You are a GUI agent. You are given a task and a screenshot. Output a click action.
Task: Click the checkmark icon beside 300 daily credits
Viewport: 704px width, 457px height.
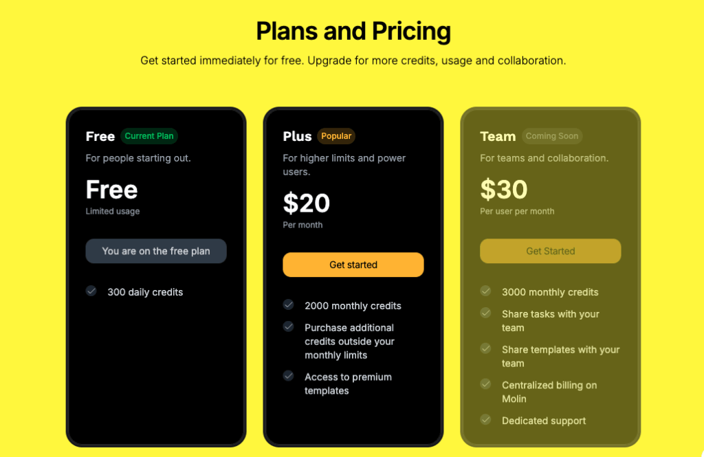91,291
